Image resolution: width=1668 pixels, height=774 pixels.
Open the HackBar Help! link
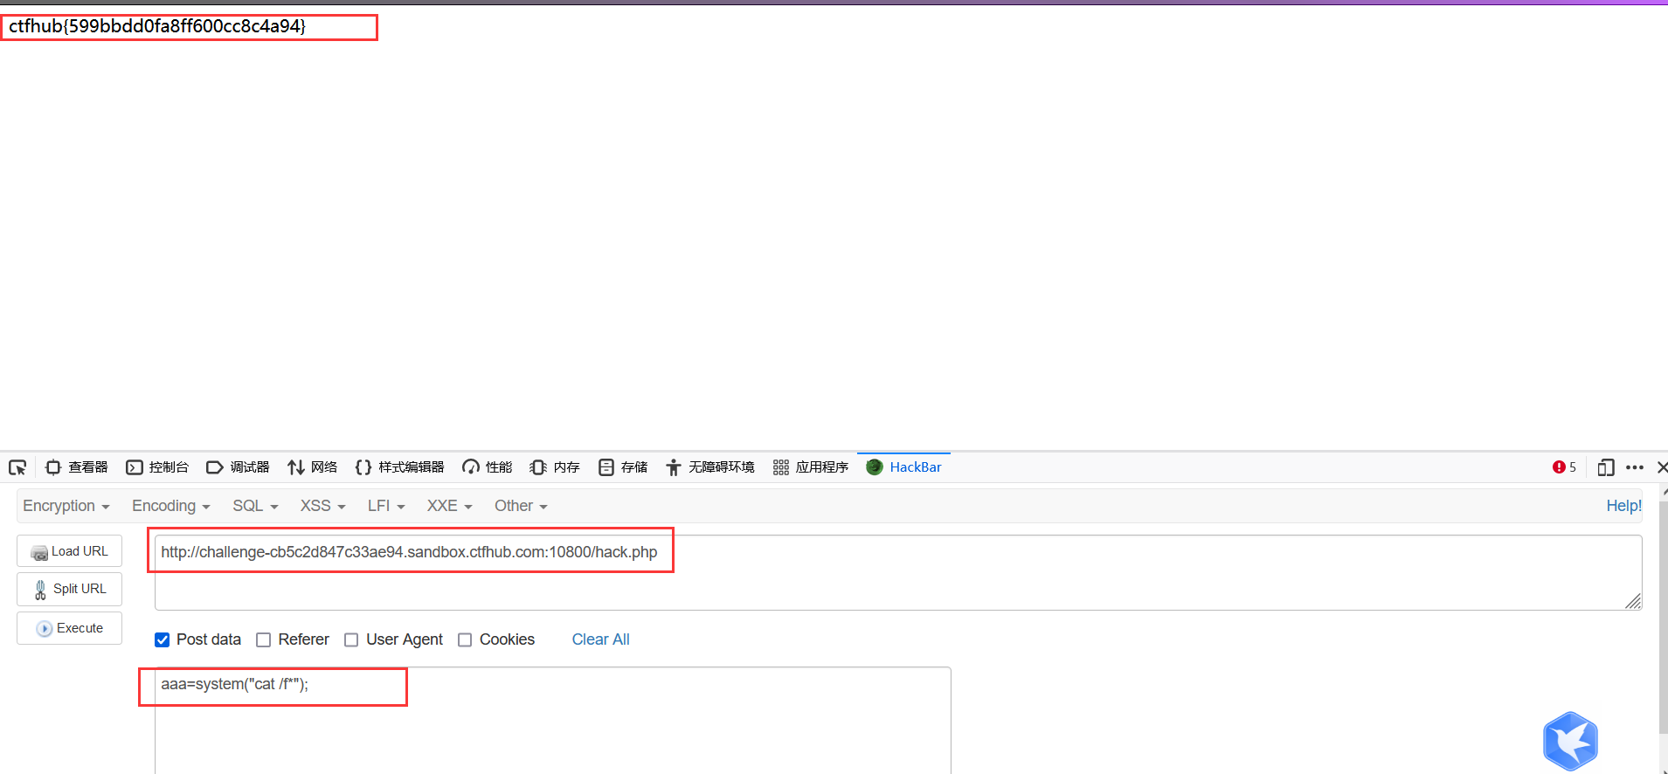(x=1623, y=506)
